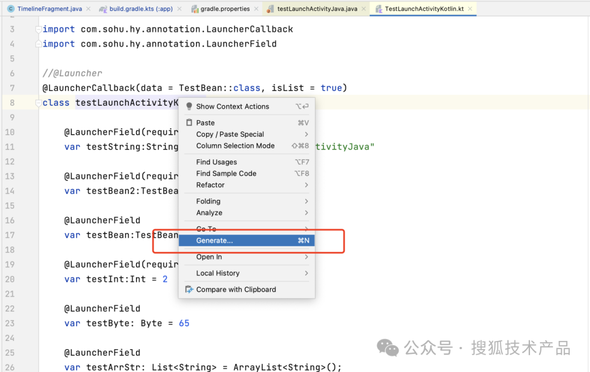Screen dimensions: 590x372
Task: Expand arrow next to Copy / Paste Special
Action: 306,134
